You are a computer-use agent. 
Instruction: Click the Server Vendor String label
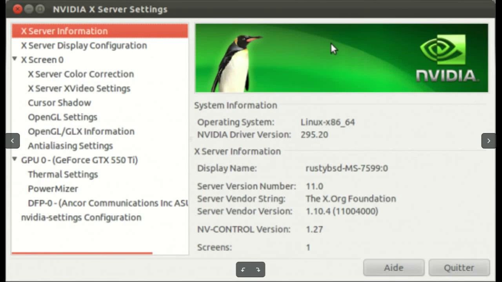coord(241,199)
